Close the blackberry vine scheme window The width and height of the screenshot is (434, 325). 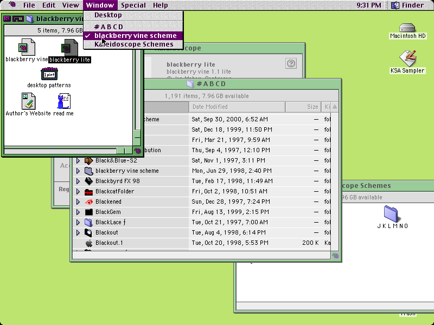(x=7, y=19)
